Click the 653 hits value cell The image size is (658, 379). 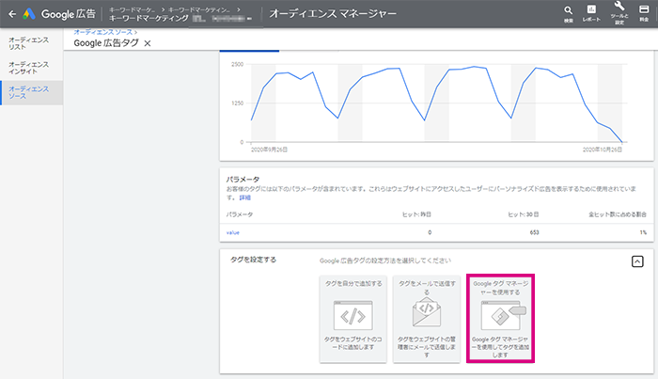point(534,232)
